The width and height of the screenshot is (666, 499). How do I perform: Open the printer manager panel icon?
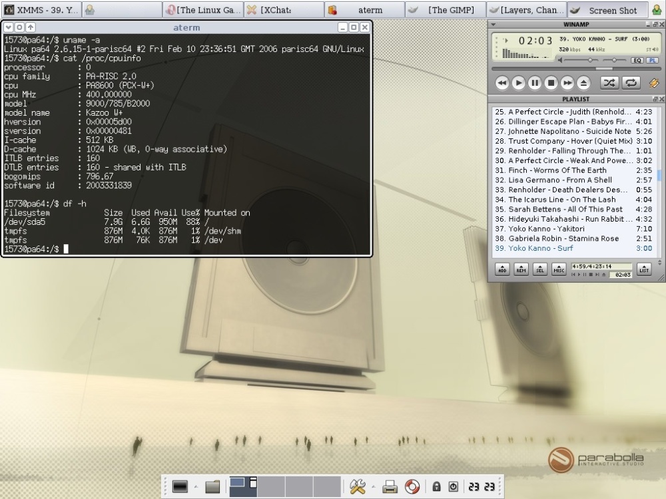390,486
